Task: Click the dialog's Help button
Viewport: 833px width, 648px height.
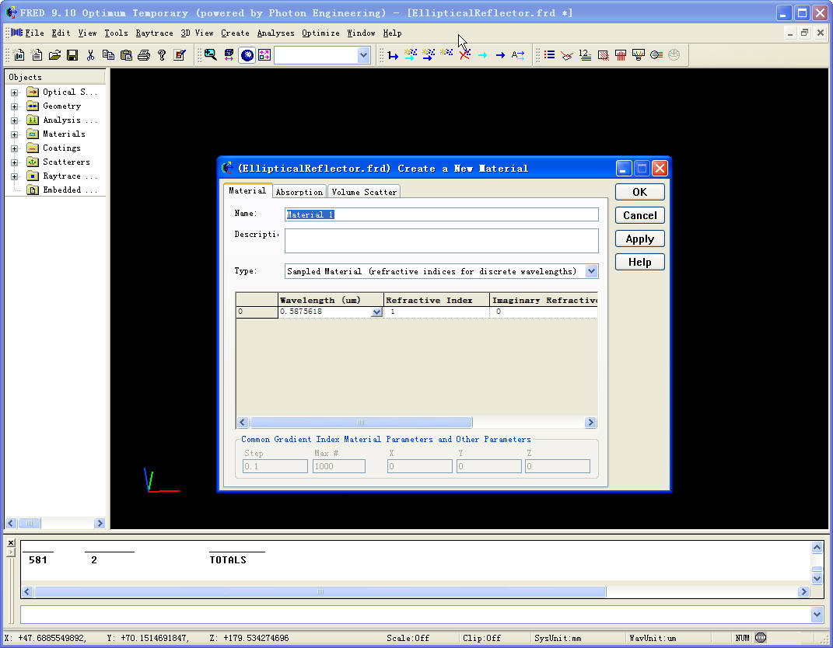Action: click(x=639, y=262)
